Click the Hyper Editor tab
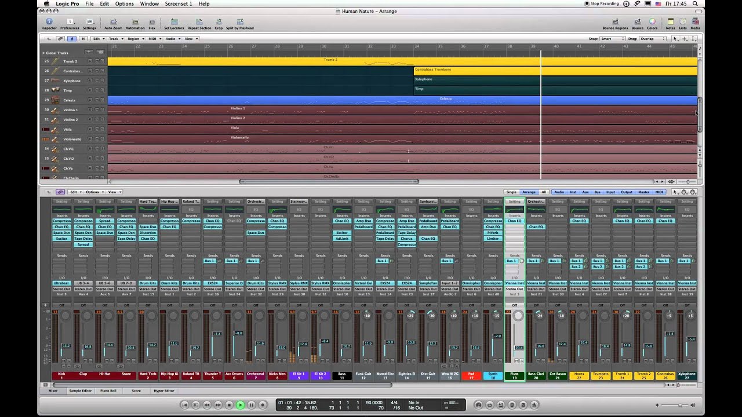The height and width of the screenshot is (417, 742). [x=164, y=391]
